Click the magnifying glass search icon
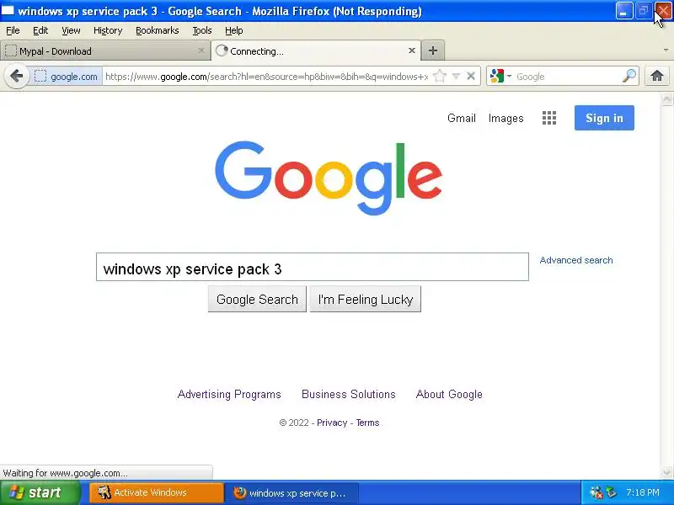This screenshot has width=674, height=505. click(x=629, y=76)
